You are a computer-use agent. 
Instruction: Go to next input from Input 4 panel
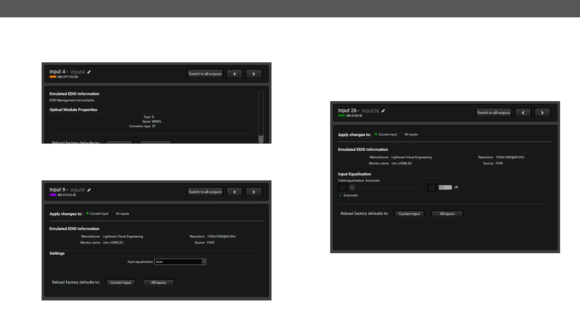pyautogui.click(x=254, y=74)
